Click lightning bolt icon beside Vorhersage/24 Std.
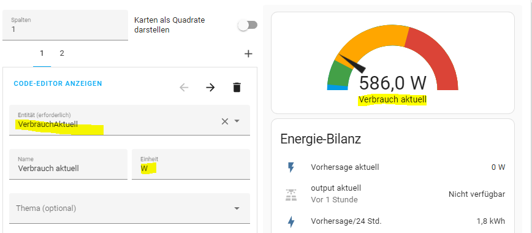532x233 pixels. [291, 222]
